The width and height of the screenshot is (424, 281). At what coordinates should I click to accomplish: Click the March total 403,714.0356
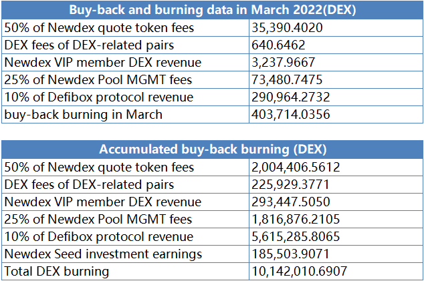[x=291, y=114]
